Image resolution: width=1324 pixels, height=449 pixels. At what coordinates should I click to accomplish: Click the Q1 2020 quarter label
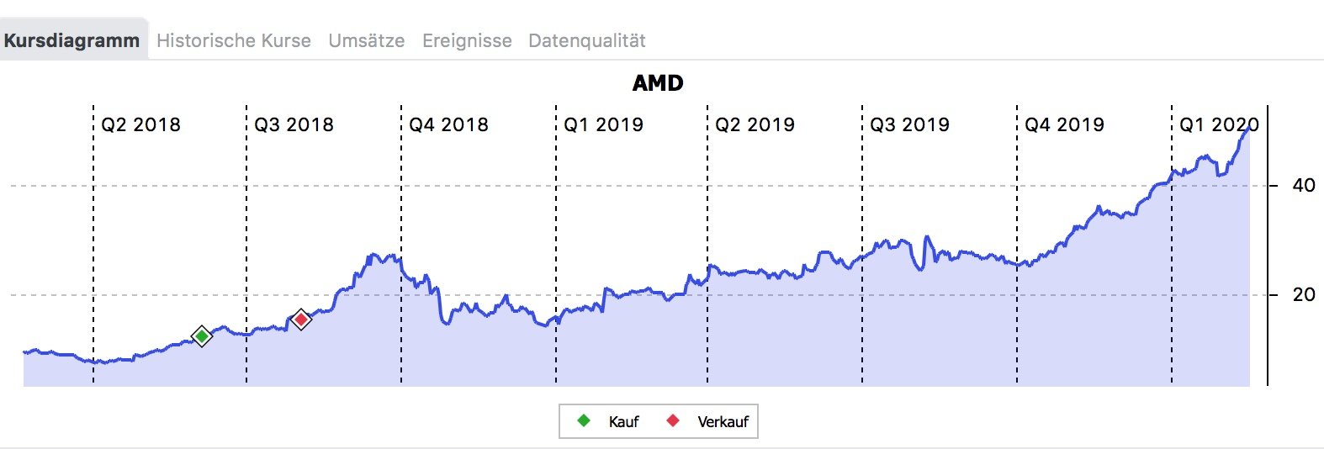point(1219,125)
